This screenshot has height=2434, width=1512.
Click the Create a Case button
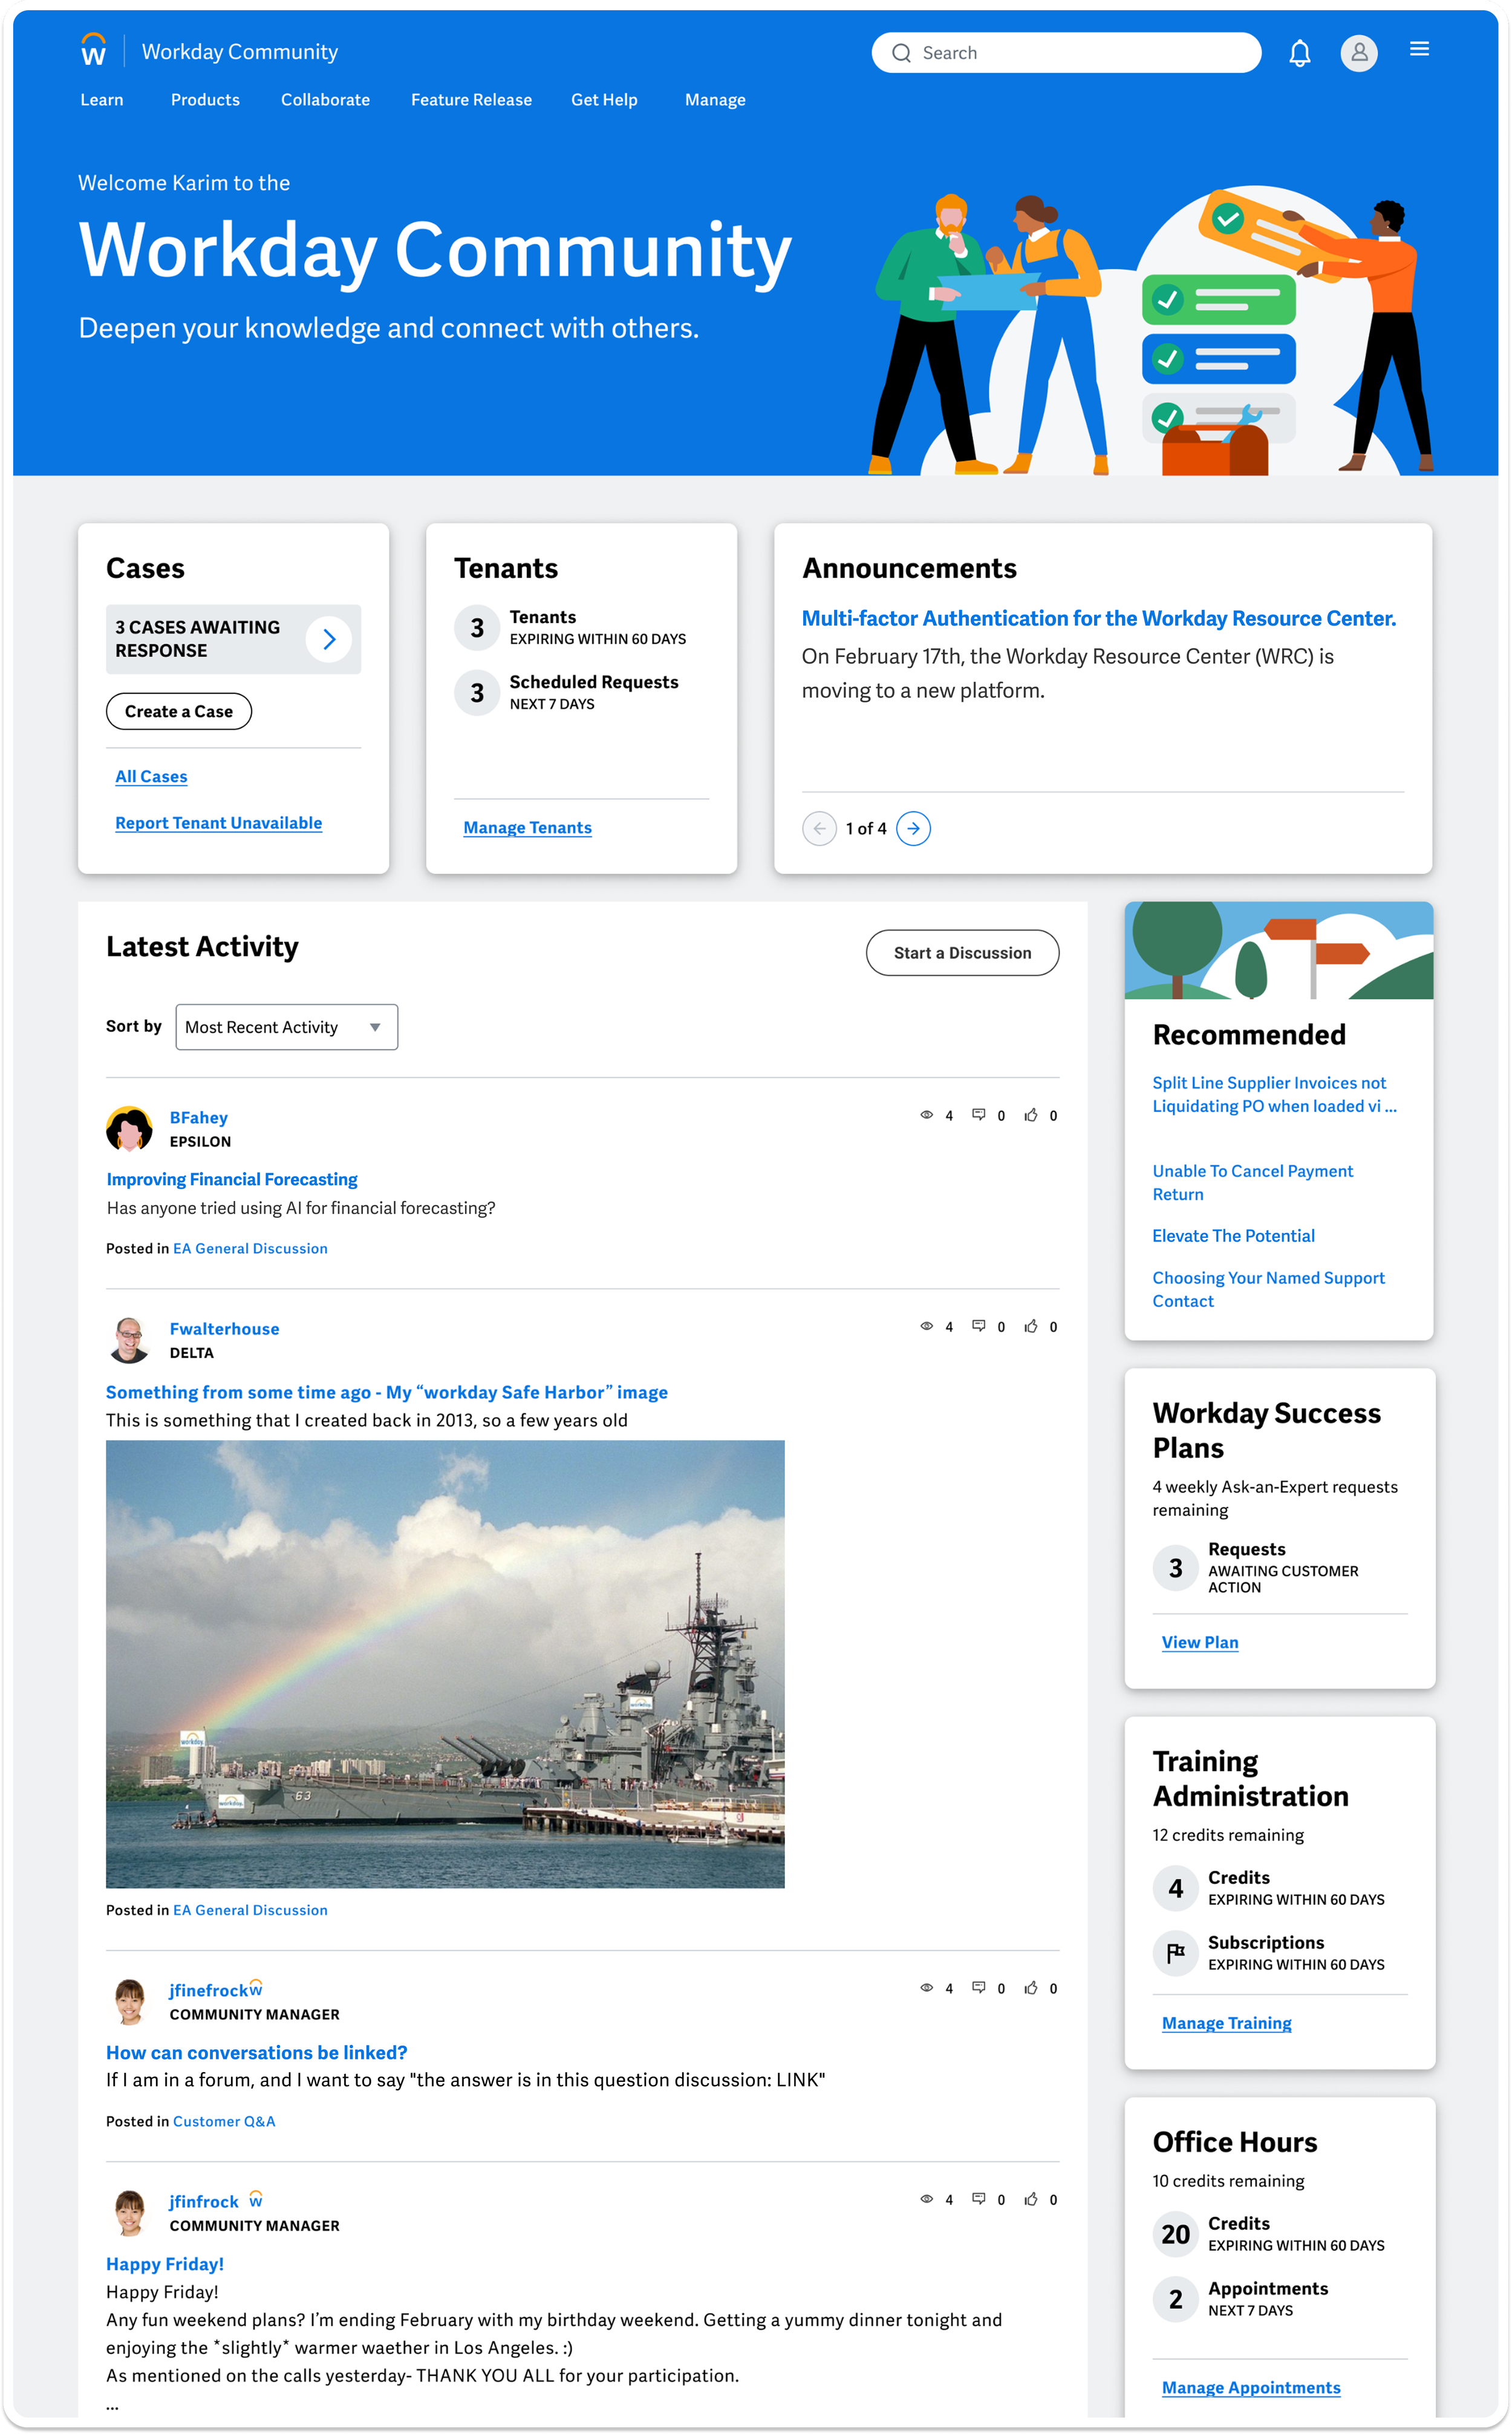coord(179,712)
